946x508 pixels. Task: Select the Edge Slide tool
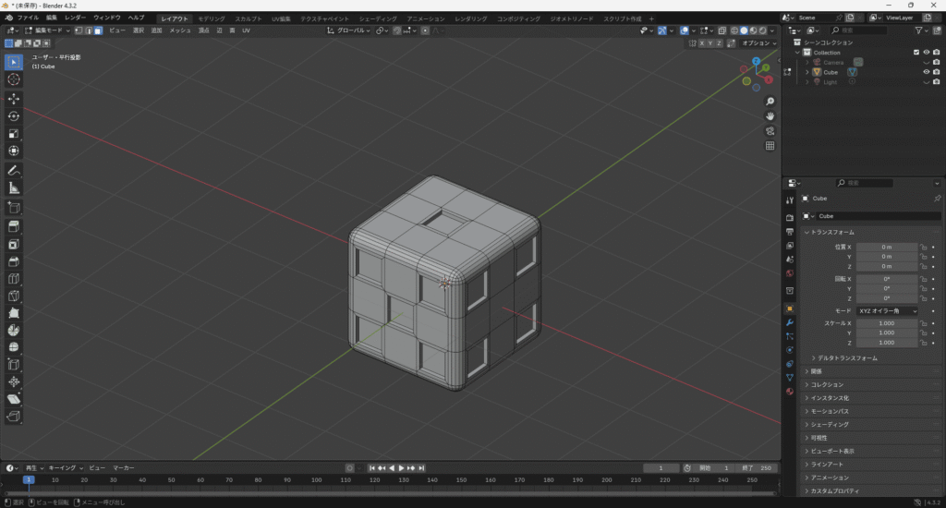13,365
